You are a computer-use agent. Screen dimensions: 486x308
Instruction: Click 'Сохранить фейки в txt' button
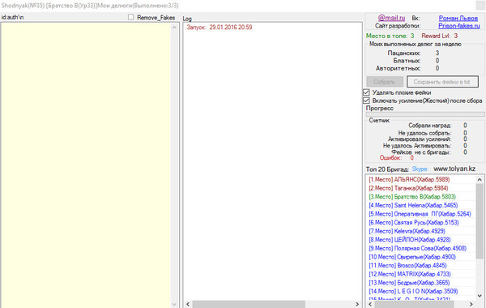442,82
